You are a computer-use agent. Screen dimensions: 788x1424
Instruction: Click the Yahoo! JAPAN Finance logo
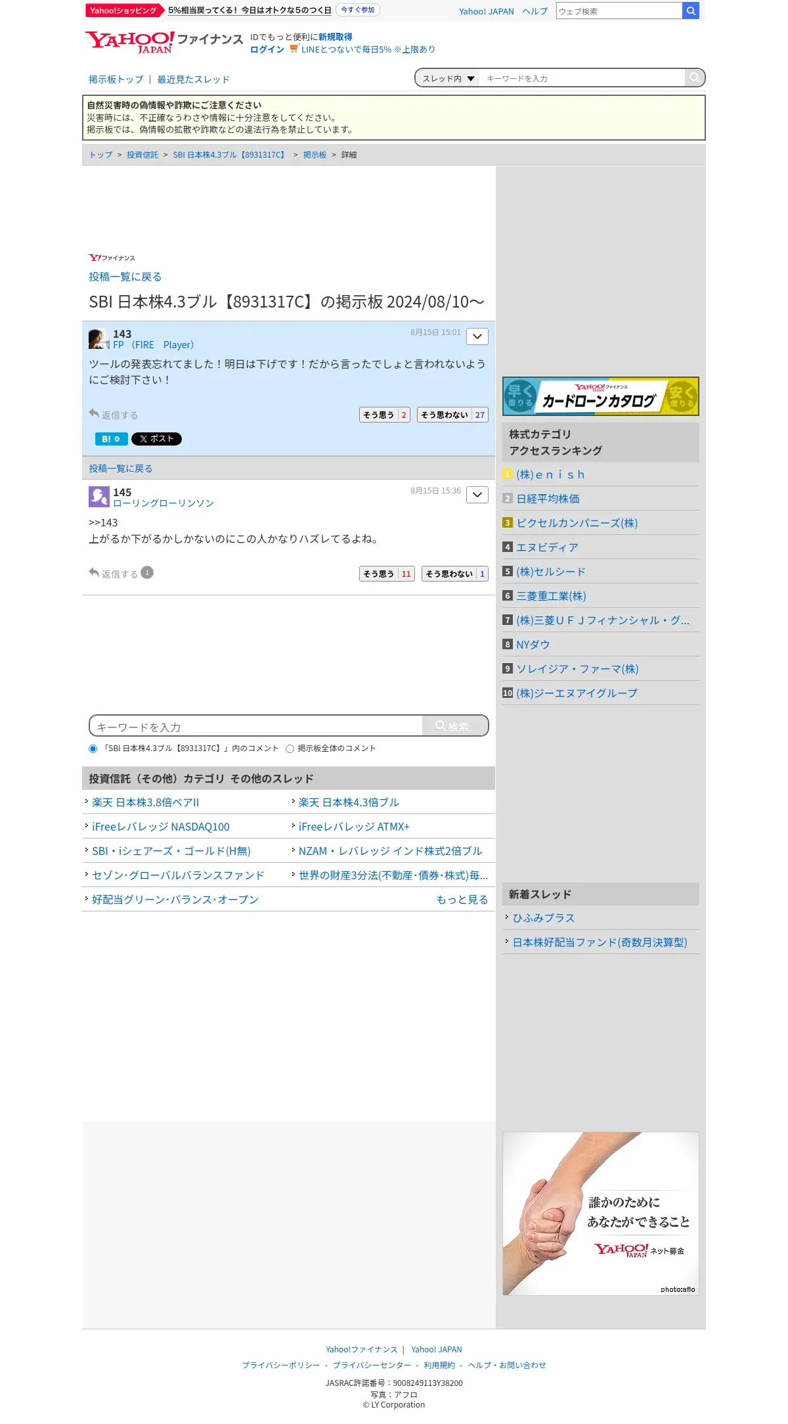(x=164, y=42)
